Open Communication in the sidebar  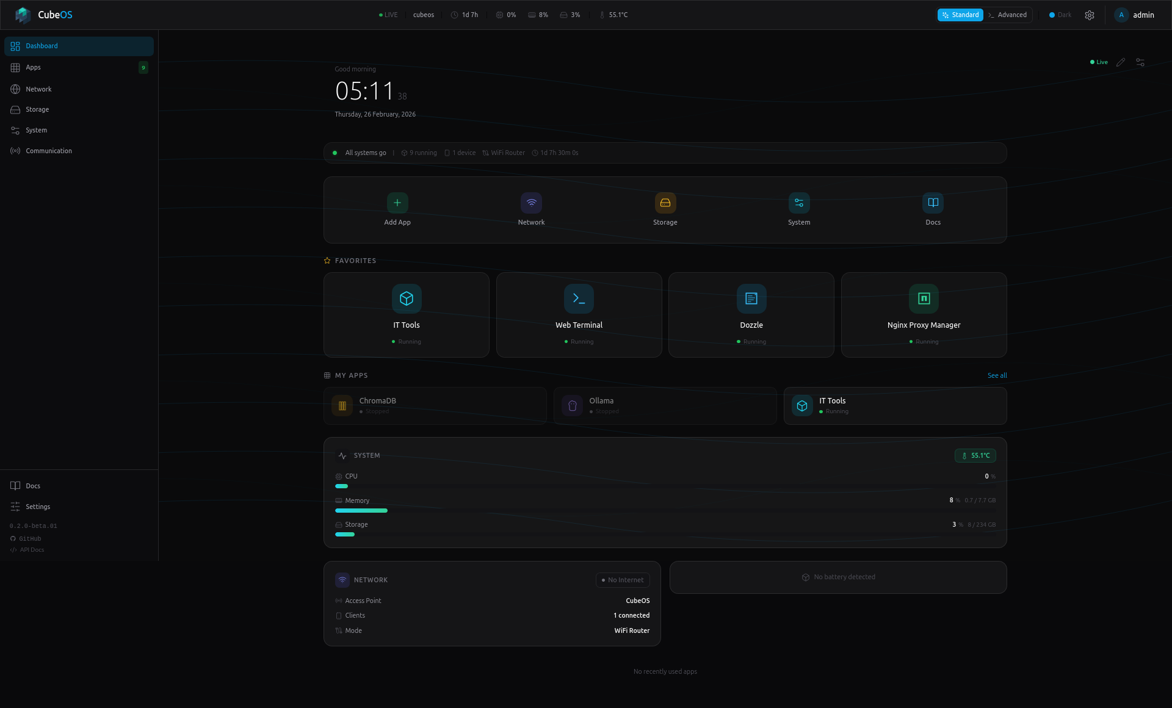click(x=49, y=151)
